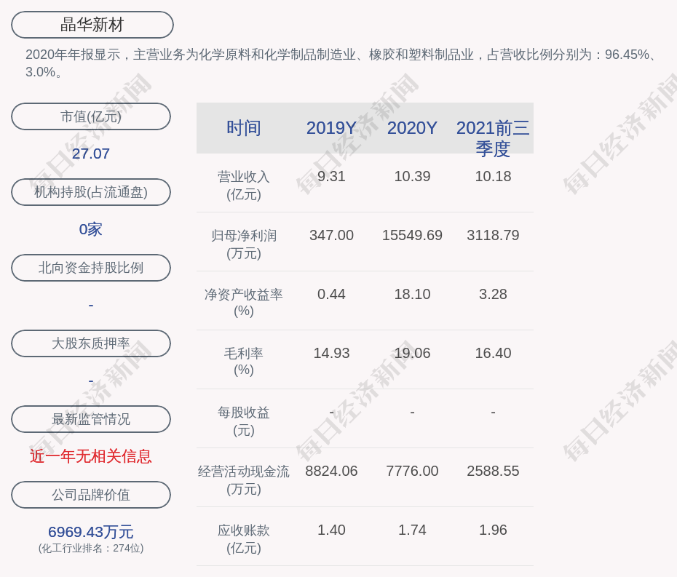Image resolution: width=677 pixels, height=577 pixels.
Task: Click the 营业收入(亿元) row label
Action: pos(244,186)
